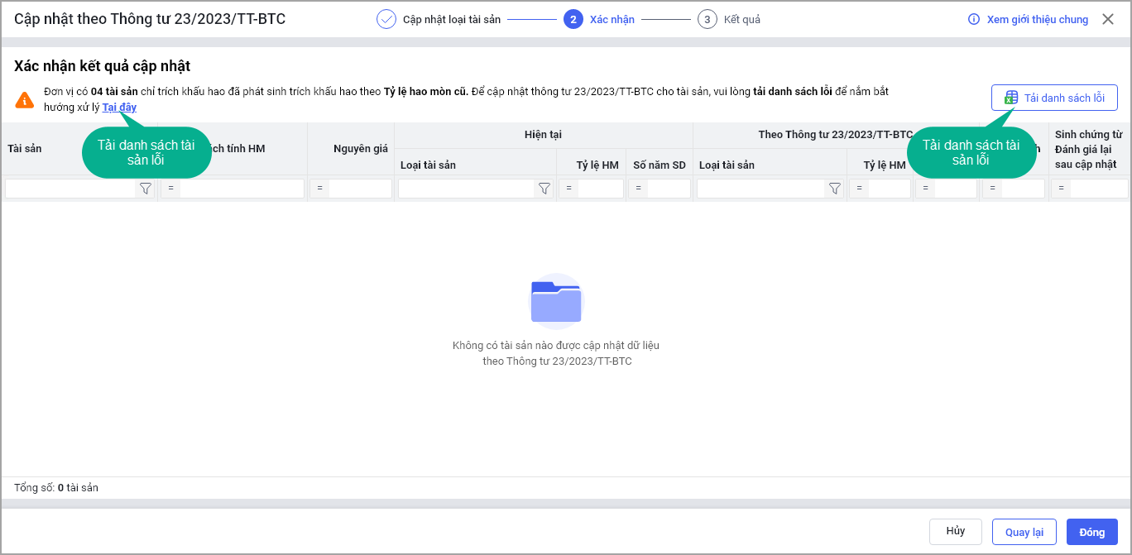Viewport: 1132px width, 555px height.
Task: Open equals operator for Nguyên giá filter
Action: 320,189
